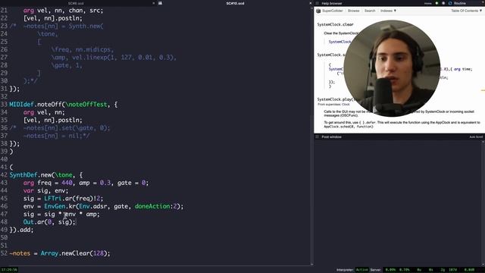The width and height of the screenshot is (485, 273).
Task: Click the SuperCollider home link
Action: pyautogui.click(x=333, y=11)
